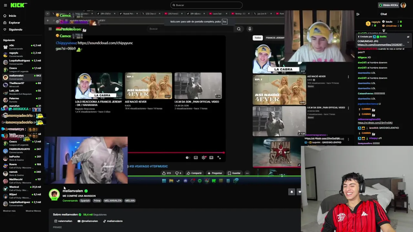Click the Prime tag
The width and height of the screenshot is (413, 232).
tap(97, 201)
